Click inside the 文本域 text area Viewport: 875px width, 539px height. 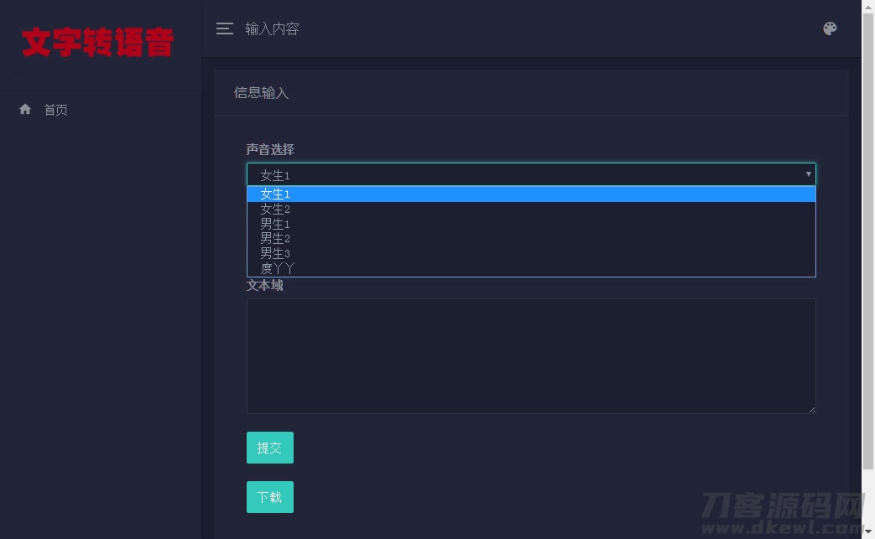pyautogui.click(x=530, y=355)
